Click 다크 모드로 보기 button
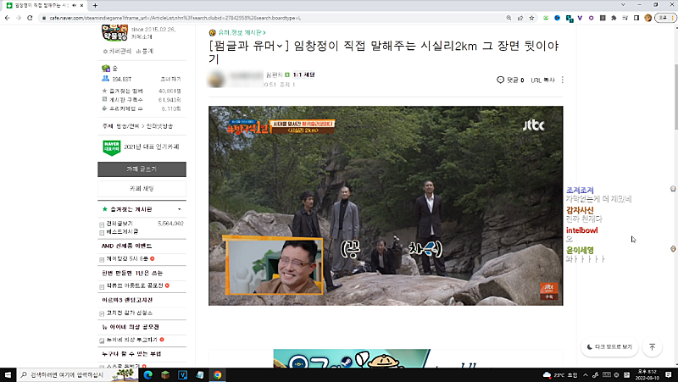 click(609, 347)
